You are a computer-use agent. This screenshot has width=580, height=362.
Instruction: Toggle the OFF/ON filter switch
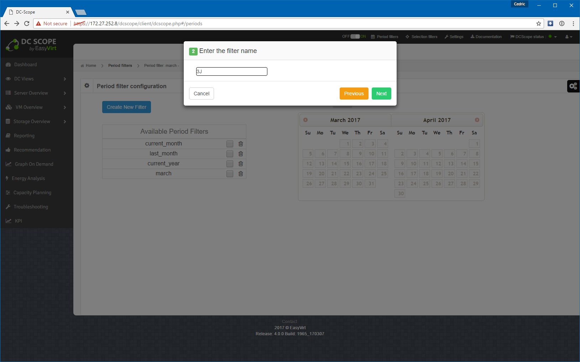coord(355,37)
